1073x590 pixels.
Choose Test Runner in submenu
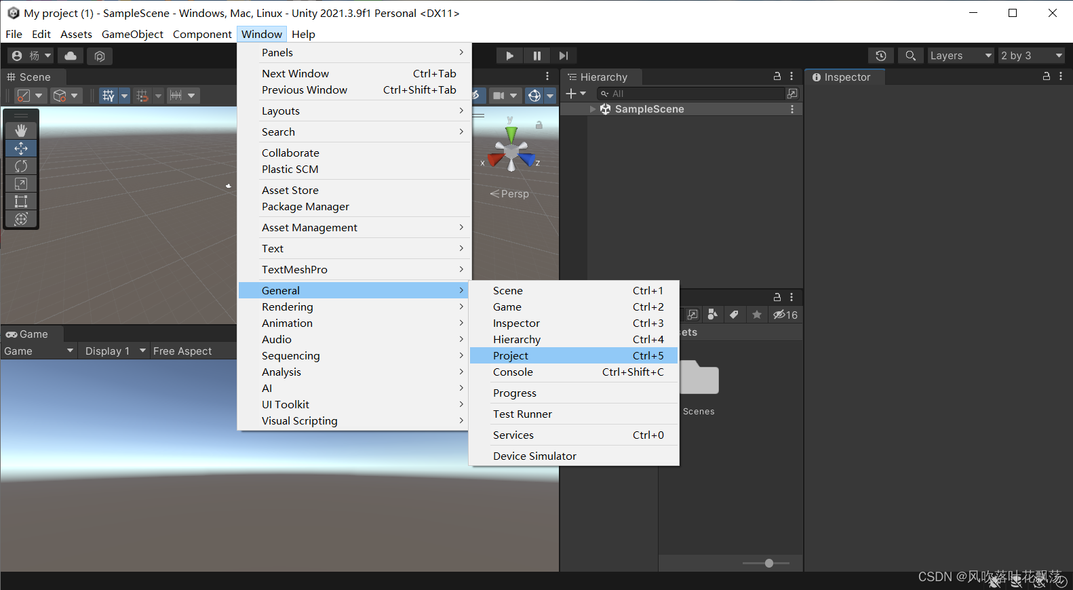(x=573, y=414)
